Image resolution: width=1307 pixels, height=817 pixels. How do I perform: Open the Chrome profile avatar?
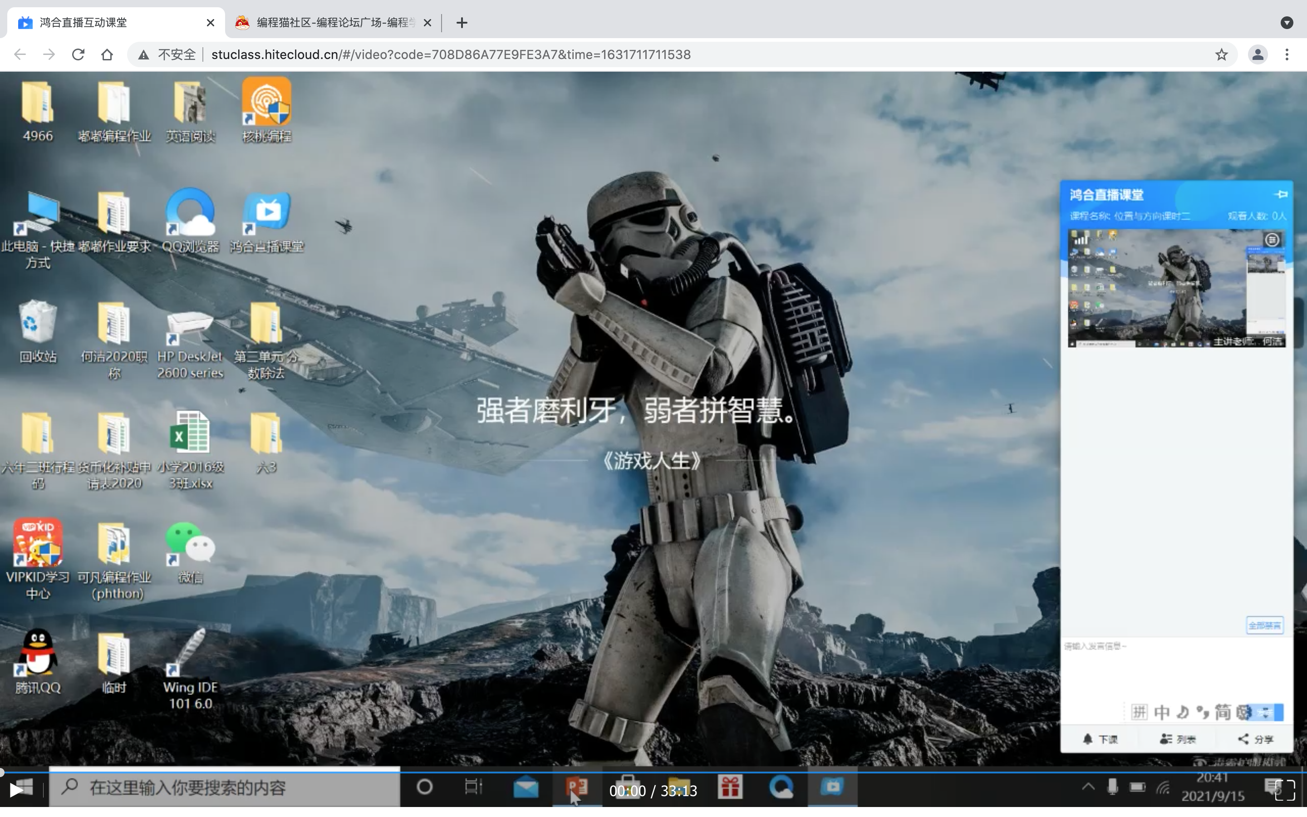click(x=1258, y=54)
